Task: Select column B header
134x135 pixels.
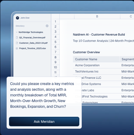Action: click(97, 16)
